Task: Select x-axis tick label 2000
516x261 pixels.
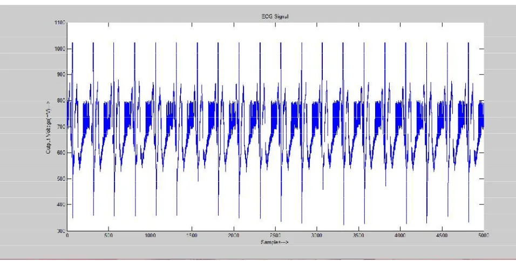Action: pos(234,235)
